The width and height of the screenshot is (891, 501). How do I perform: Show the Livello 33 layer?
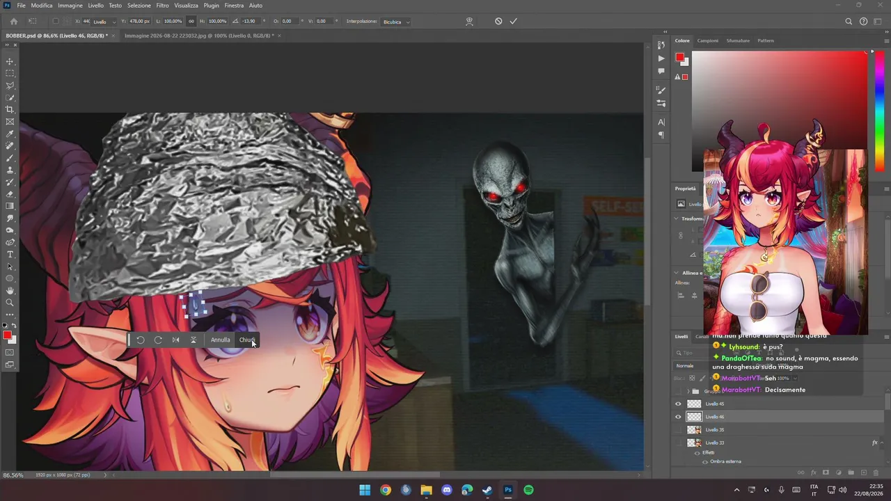(x=678, y=443)
